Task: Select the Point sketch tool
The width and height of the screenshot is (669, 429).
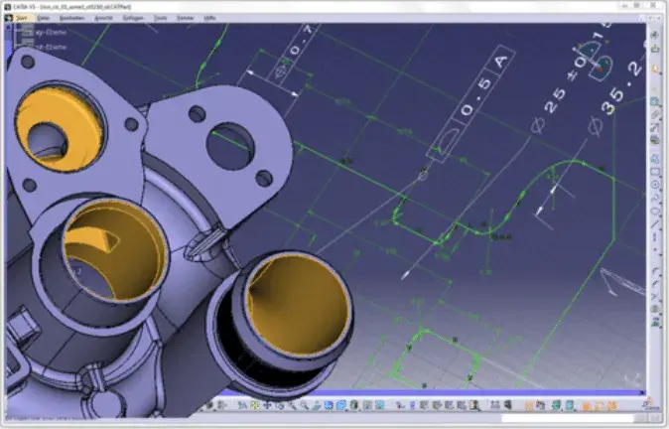Action: (x=655, y=249)
